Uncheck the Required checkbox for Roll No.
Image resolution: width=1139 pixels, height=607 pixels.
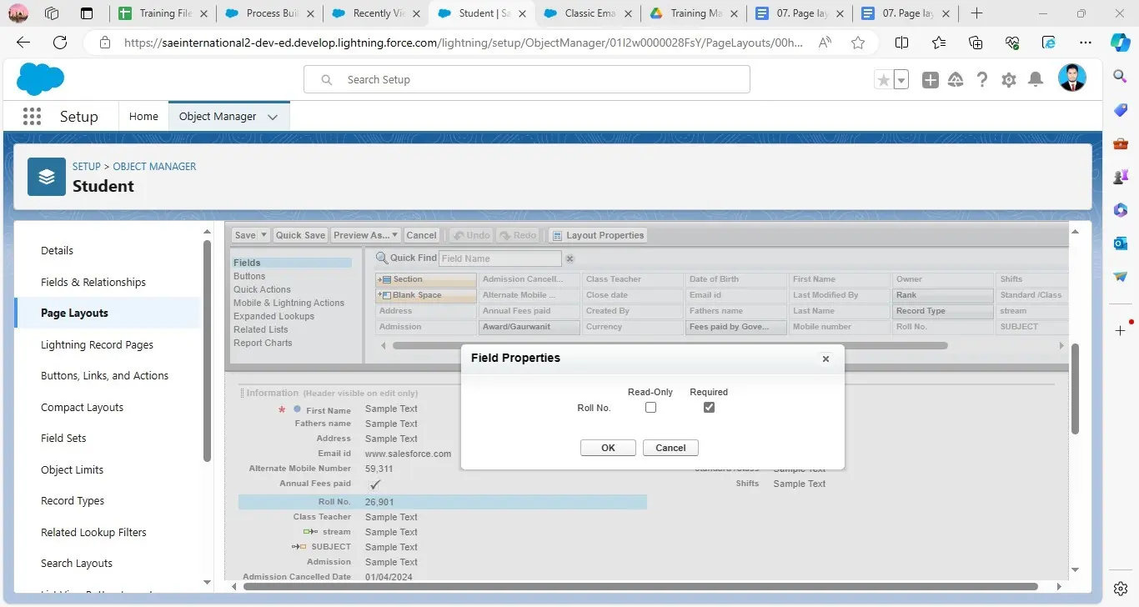[709, 408]
